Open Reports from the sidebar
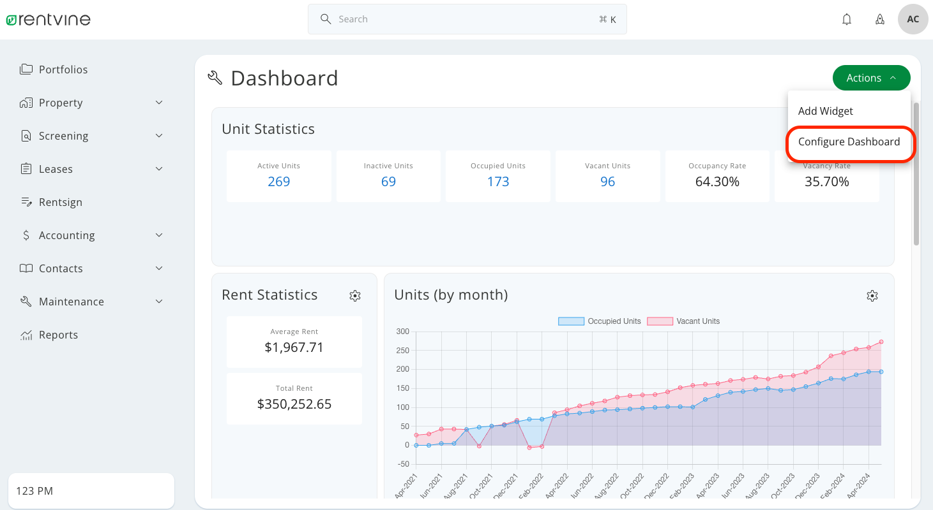This screenshot has height=510, width=933. click(58, 334)
